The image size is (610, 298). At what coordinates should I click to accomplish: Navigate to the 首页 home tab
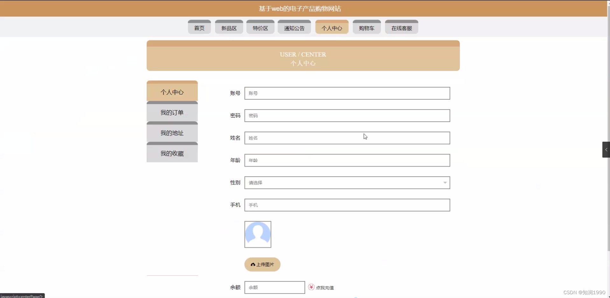[199, 28]
